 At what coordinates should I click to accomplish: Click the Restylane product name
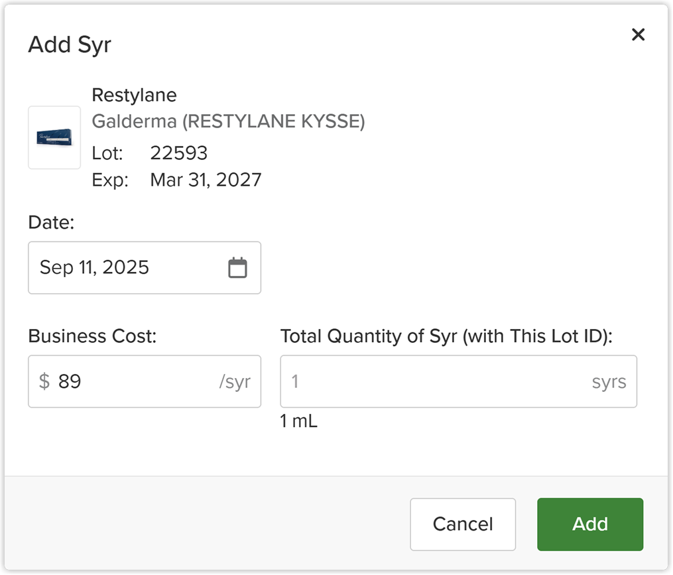point(134,96)
